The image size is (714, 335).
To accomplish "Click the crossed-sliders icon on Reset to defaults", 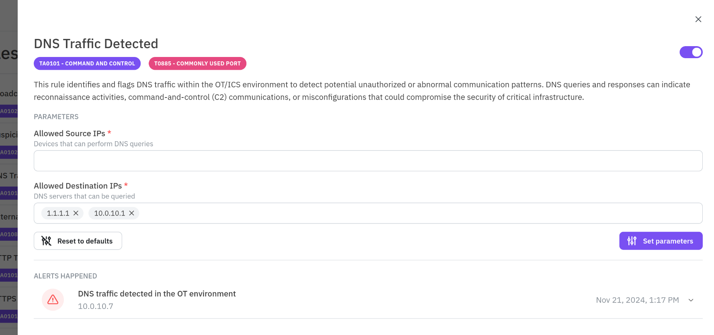I will pyautogui.click(x=47, y=241).
